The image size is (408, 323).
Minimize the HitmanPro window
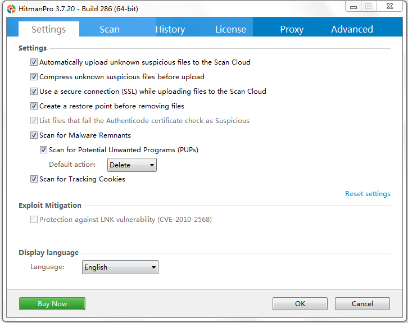(352, 7)
